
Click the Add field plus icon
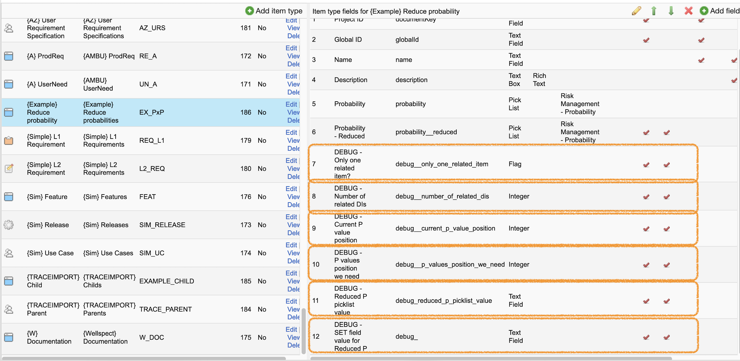pos(704,11)
